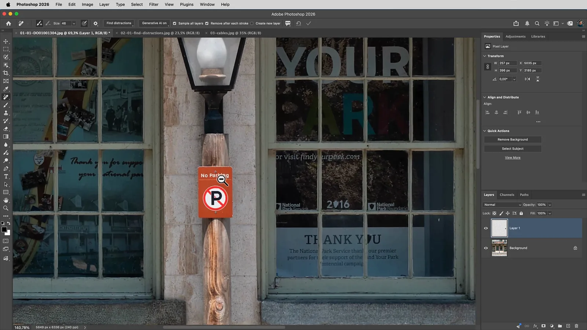Select the Dodge tool
This screenshot has height=330, width=587.
point(6,161)
